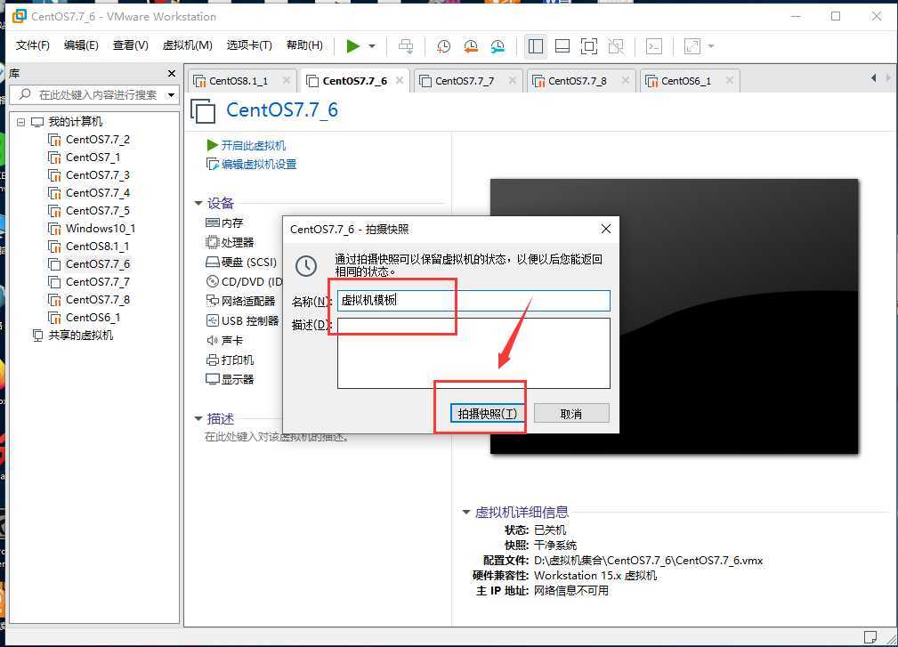Close the library panel
This screenshot has width=898, height=647.
pos(171,73)
